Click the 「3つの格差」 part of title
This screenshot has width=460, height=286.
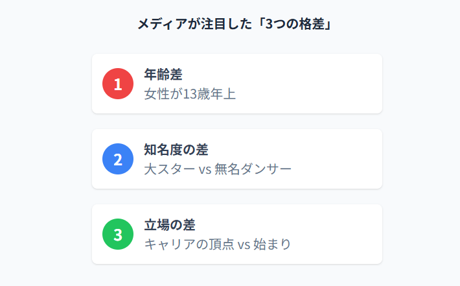point(295,24)
